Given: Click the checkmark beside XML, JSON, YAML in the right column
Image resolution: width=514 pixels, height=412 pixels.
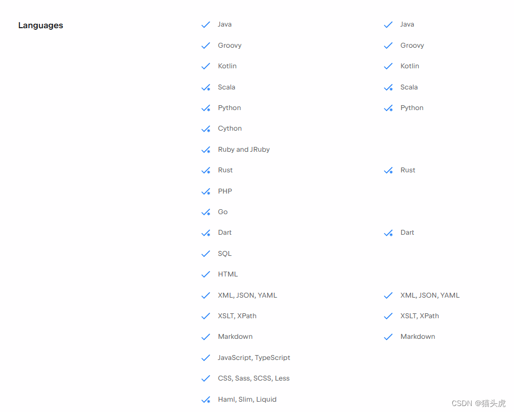Looking at the screenshot, I should 388,295.
